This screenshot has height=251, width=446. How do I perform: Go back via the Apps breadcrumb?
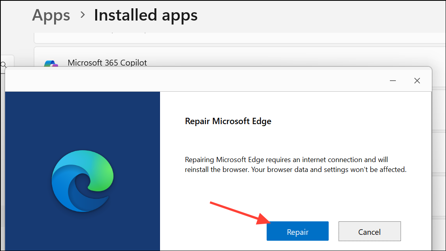pos(51,15)
